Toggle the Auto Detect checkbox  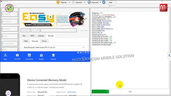pyautogui.click(x=79, y=30)
